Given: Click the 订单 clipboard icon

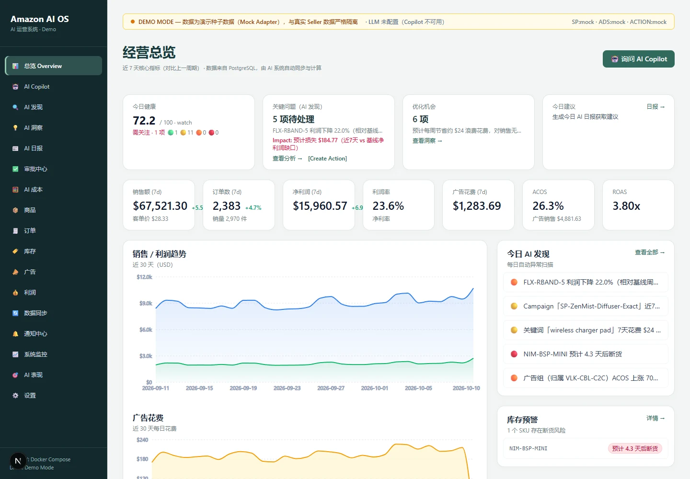Looking at the screenshot, I should click(15, 231).
